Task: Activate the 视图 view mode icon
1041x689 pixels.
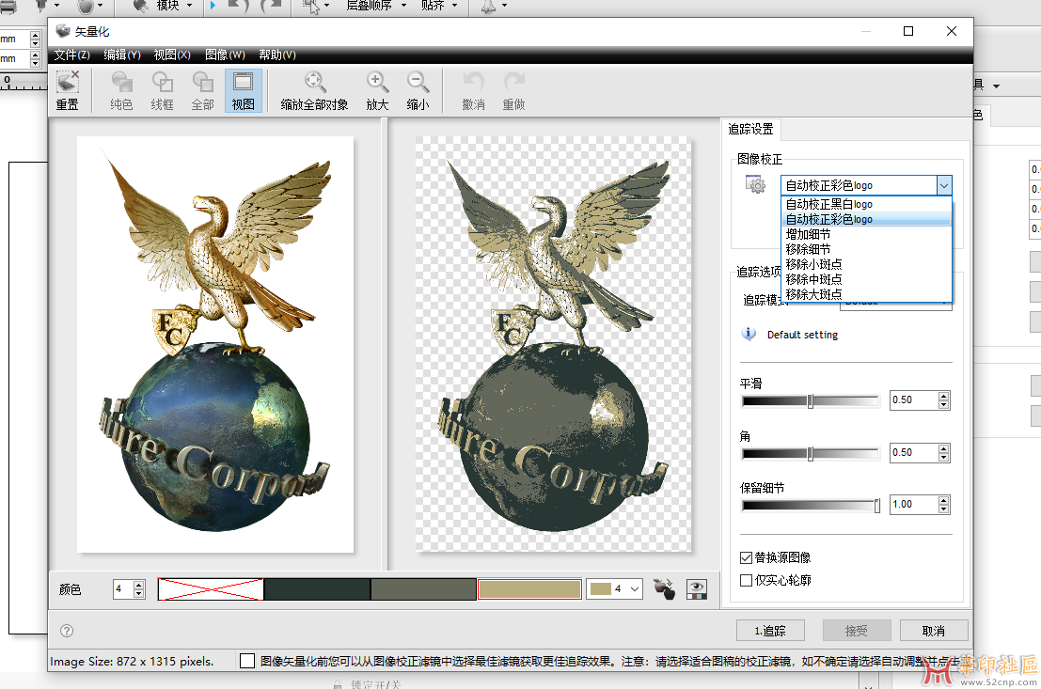Action: pos(243,85)
